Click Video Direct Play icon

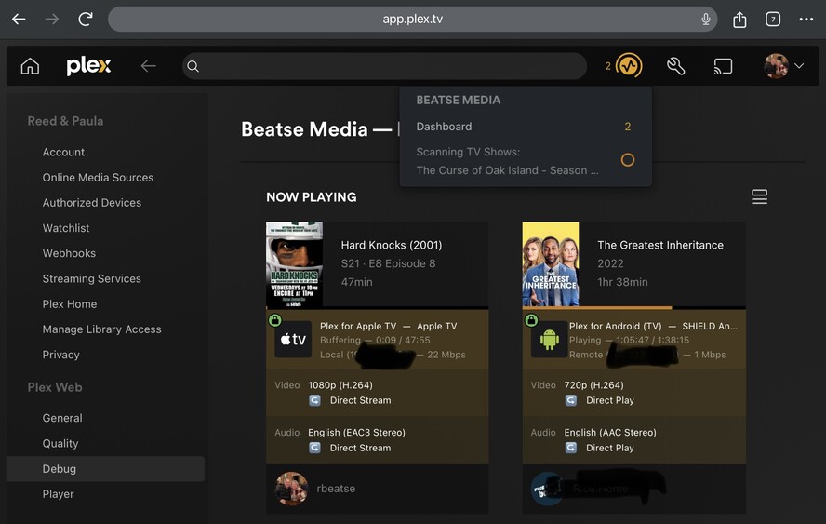[570, 400]
